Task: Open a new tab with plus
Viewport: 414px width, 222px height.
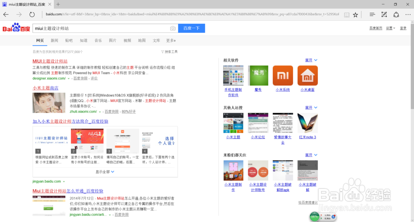Action: pos(58,5)
